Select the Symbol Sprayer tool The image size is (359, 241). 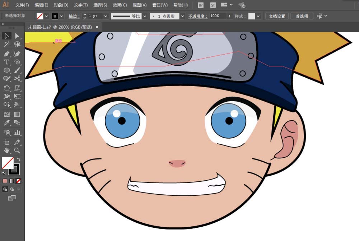click(6, 133)
